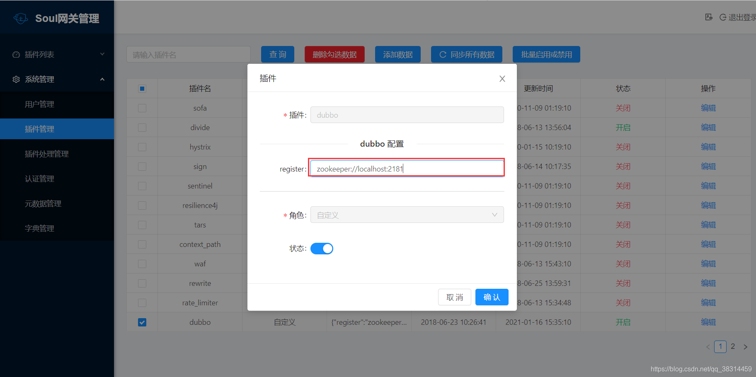Viewport: 756px width, 377px height.
Task: Click the rewrite plugin name cell
Action: pyautogui.click(x=200, y=283)
